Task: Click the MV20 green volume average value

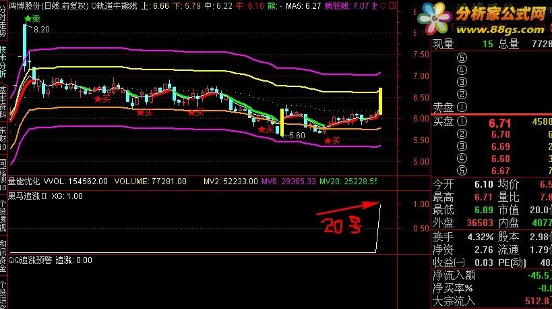Action: (x=348, y=181)
